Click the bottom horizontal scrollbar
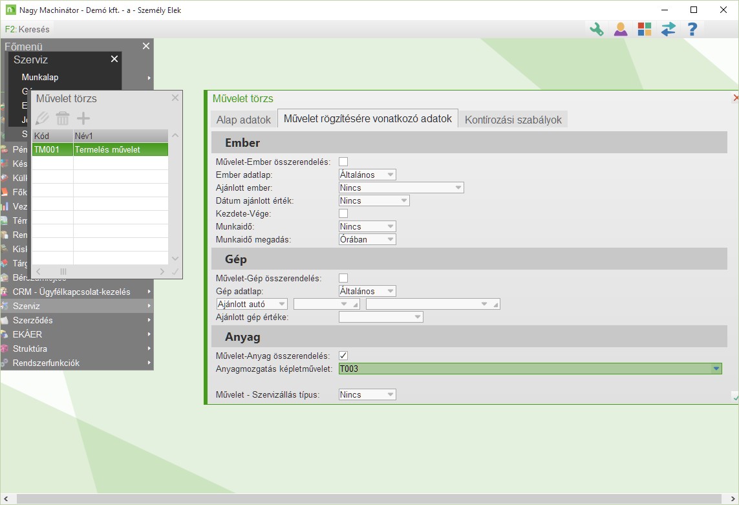 [x=369, y=499]
